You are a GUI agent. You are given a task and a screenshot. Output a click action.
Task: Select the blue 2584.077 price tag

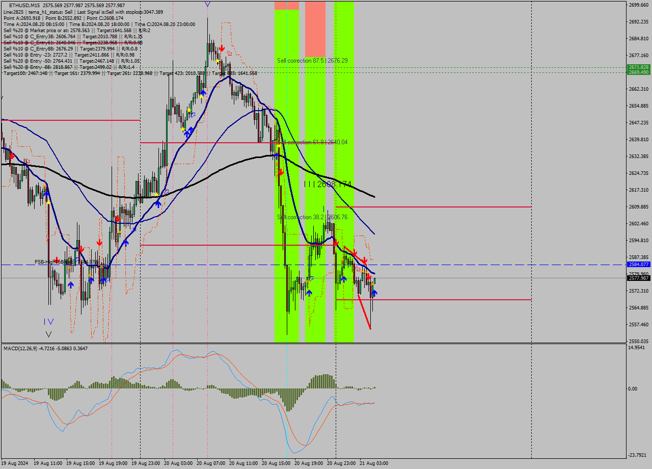coord(638,265)
